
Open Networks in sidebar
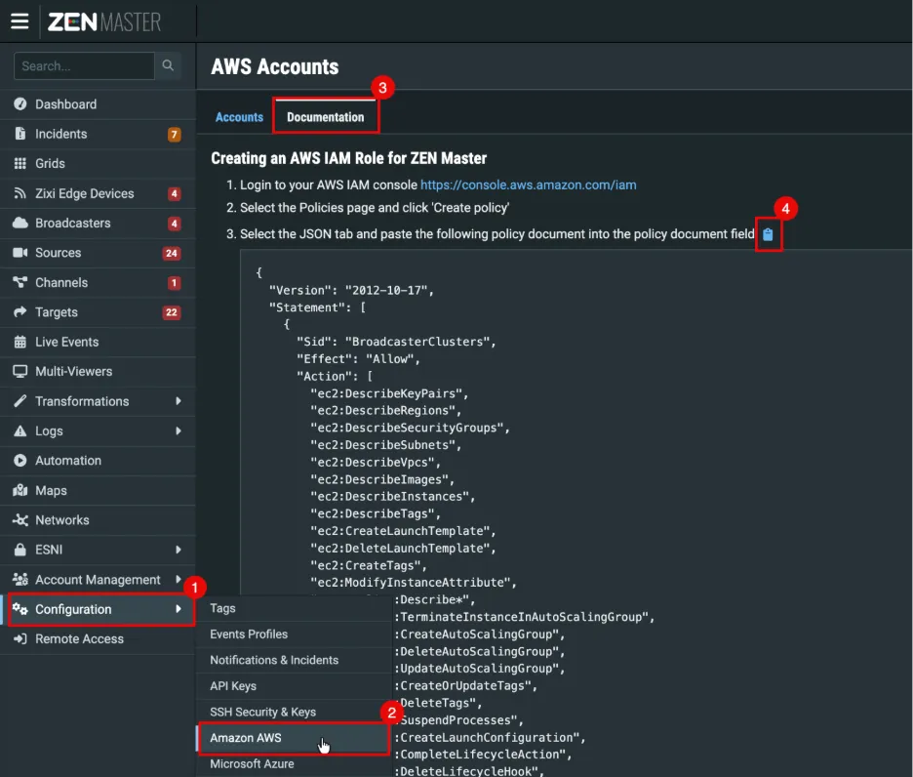coord(98,520)
